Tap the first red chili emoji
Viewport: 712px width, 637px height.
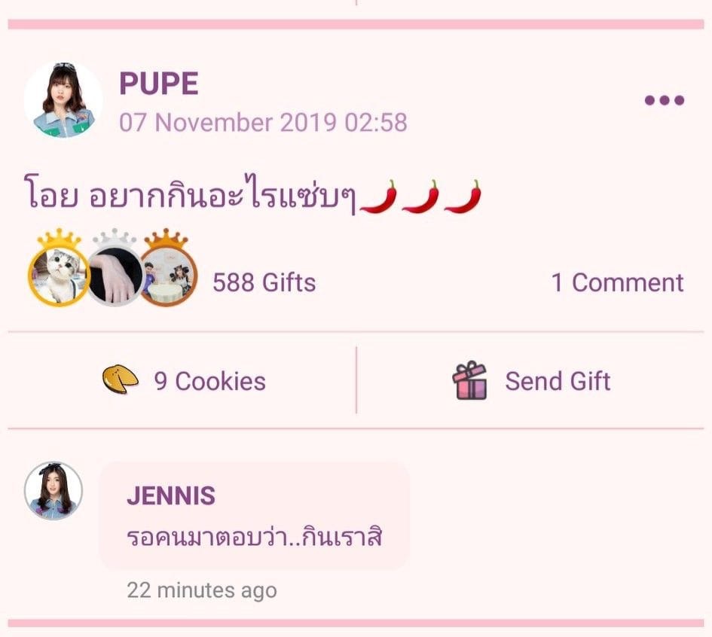378,197
